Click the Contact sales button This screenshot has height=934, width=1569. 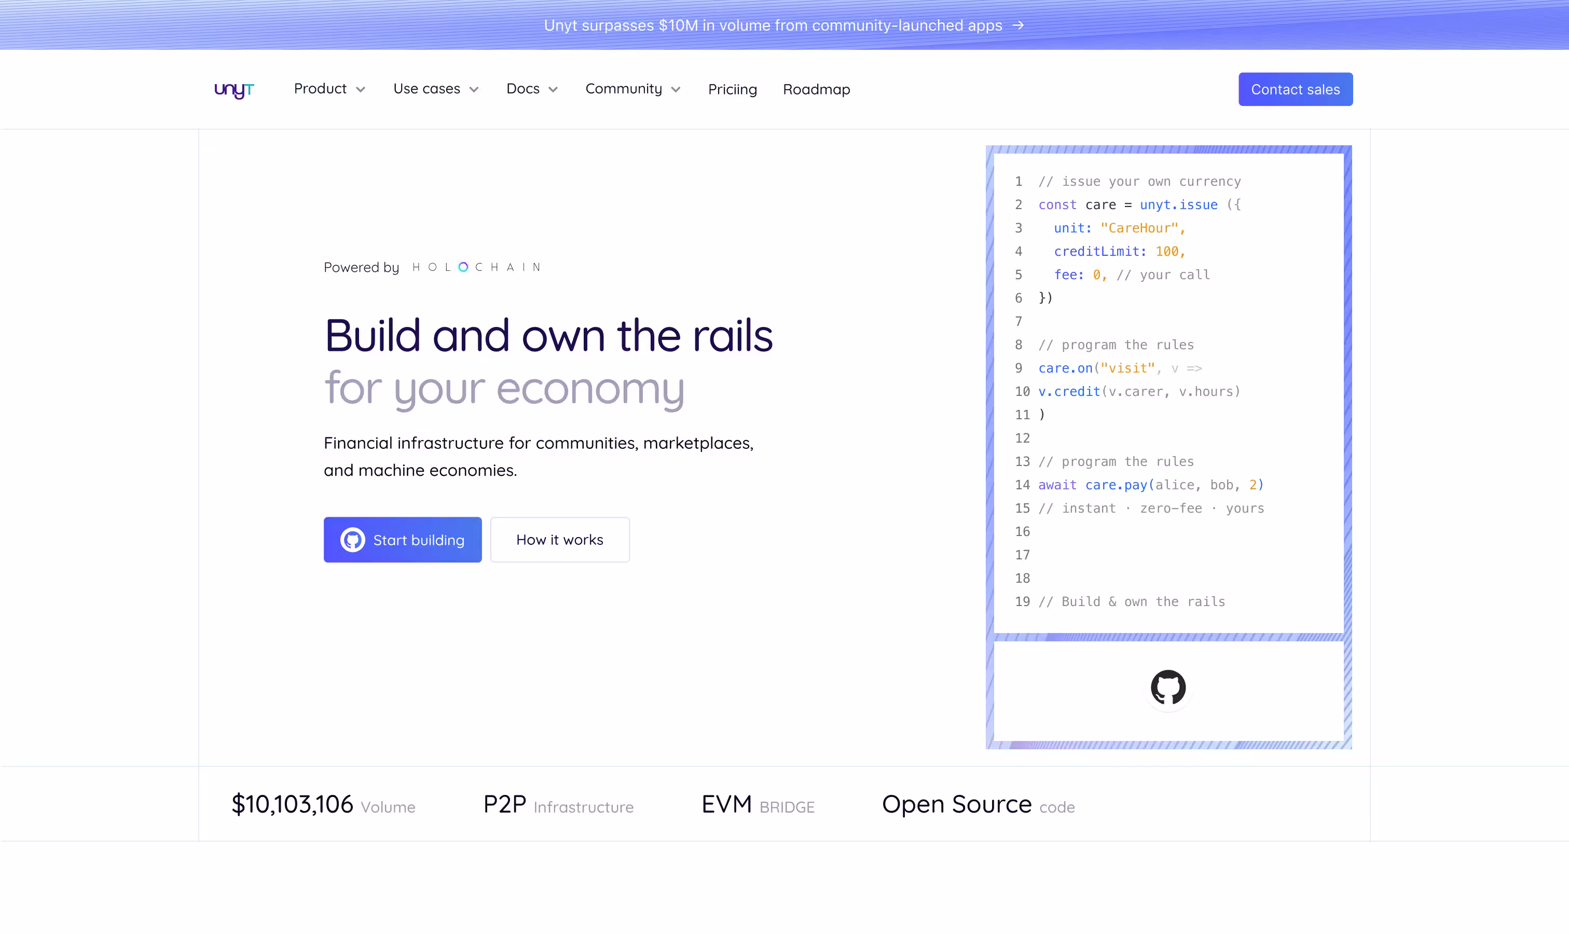pos(1295,89)
